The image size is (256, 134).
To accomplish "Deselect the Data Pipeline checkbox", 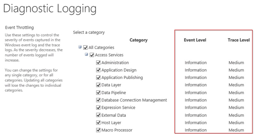I will click(x=98, y=93).
